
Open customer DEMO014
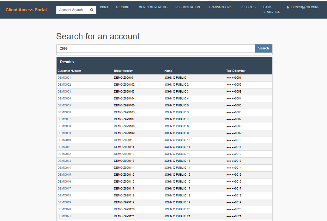[x=64, y=167]
